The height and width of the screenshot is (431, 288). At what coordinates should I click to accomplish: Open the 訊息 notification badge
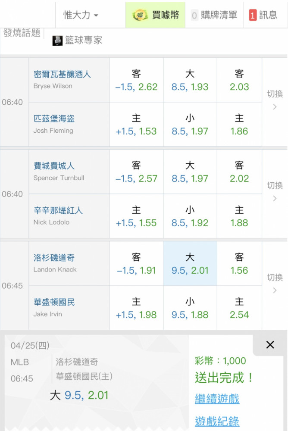pyautogui.click(x=253, y=15)
